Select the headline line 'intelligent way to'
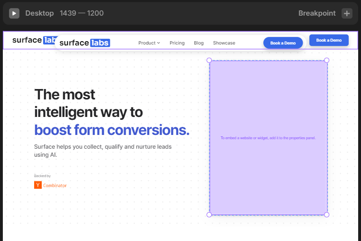361x241 pixels. [89, 112]
